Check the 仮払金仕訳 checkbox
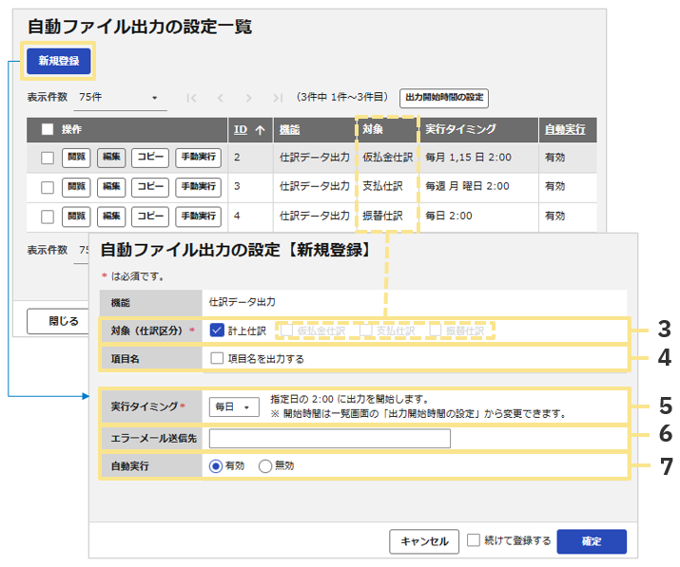Image resolution: width=680 pixels, height=567 pixels. 286,331
